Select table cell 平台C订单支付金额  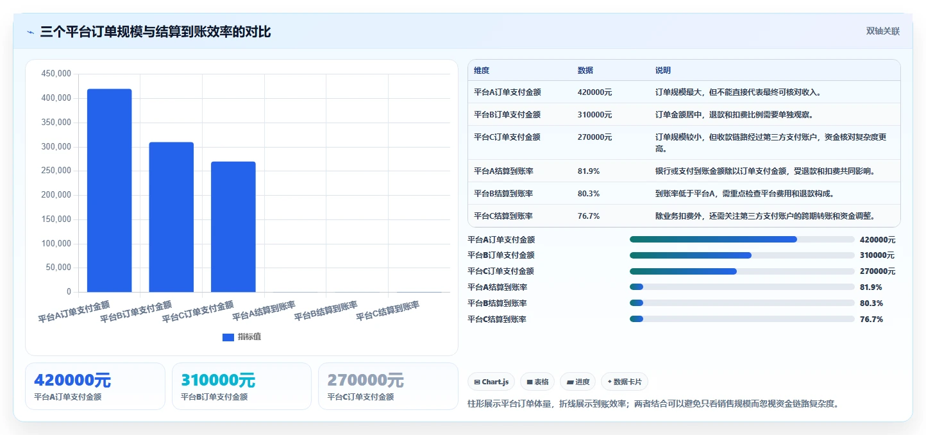tap(507, 137)
